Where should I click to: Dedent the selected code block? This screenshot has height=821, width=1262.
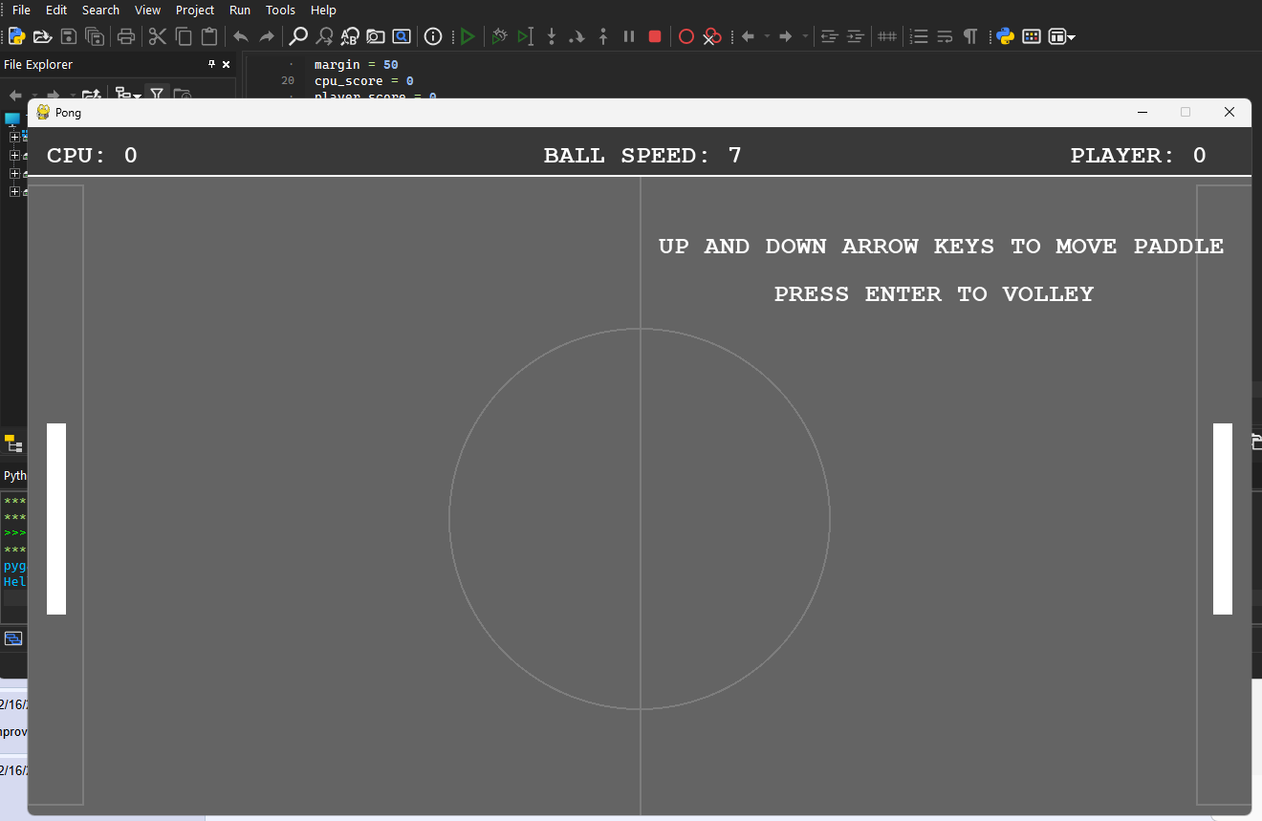point(830,36)
